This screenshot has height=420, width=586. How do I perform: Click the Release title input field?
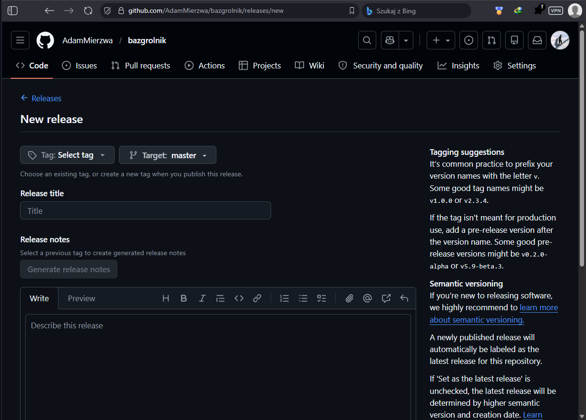coord(145,210)
